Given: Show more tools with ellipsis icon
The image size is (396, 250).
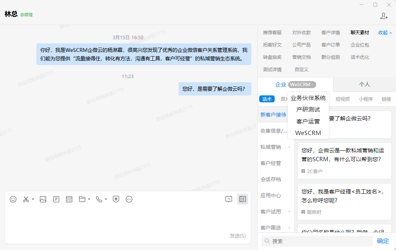Looking at the screenshot, I should [x=129, y=199].
